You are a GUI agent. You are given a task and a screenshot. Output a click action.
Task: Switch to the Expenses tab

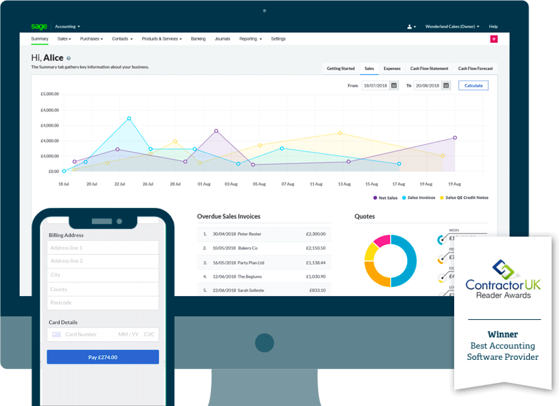click(392, 69)
